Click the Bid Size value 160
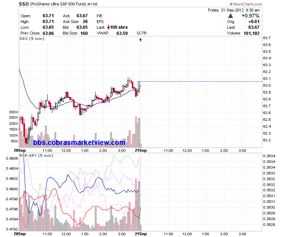The image size is (281, 237). click(84, 33)
